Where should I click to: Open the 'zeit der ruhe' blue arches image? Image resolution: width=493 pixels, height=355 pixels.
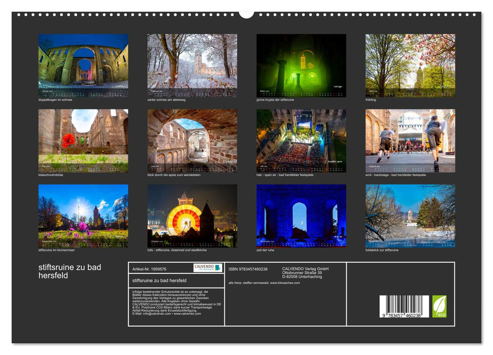301,216
